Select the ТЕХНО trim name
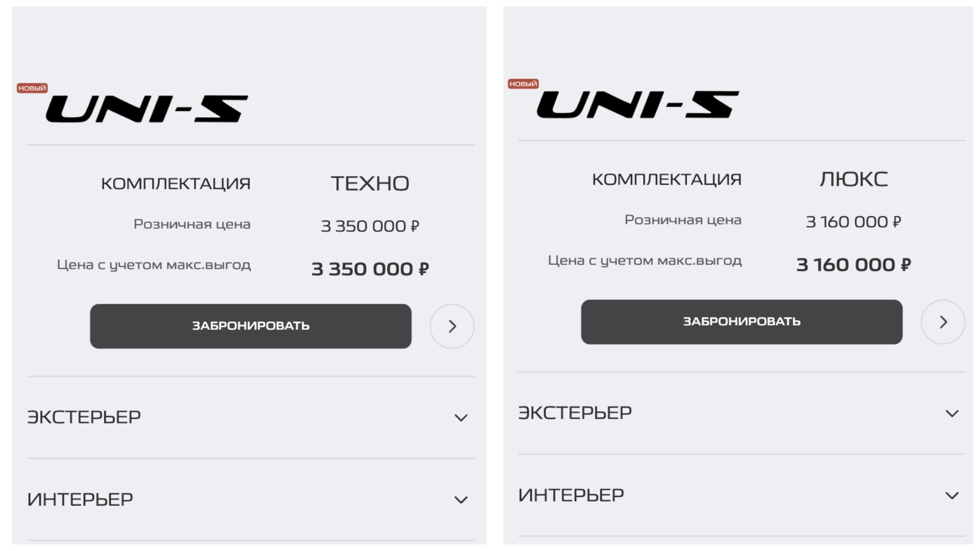Image resolution: width=980 pixels, height=551 pixels. [370, 184]
